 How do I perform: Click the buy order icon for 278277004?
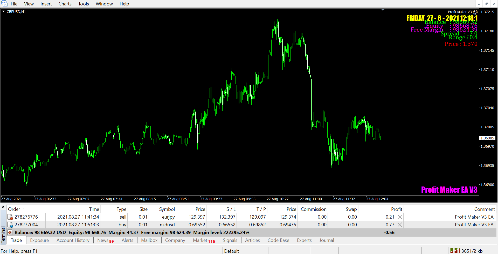tap(10, 225)
